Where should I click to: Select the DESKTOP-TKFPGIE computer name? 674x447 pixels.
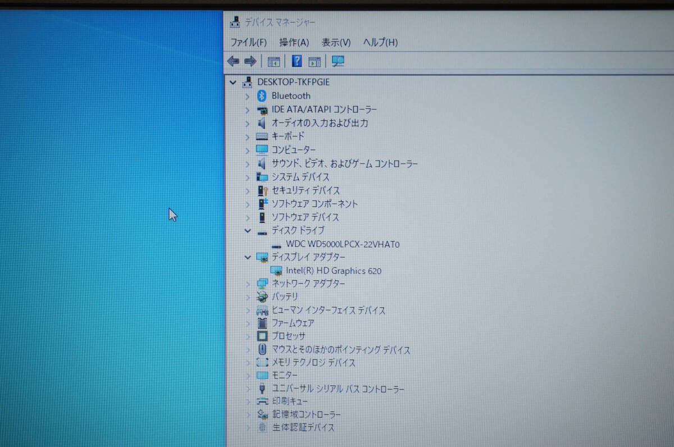(x=293, y=82)
